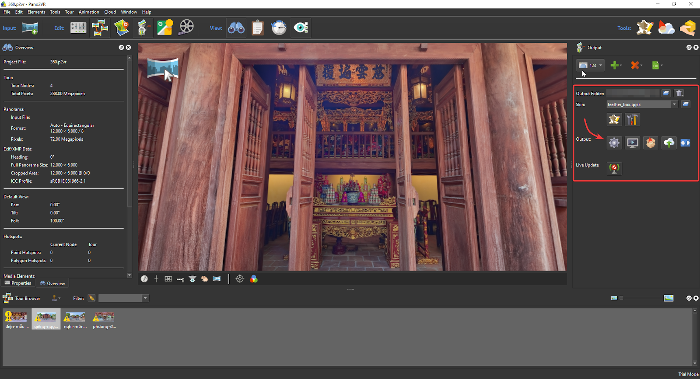Viewport: 700px width, 379px height.
Task: Click the robot arm icon in viewer toolbar
Action: coord(180,279)
